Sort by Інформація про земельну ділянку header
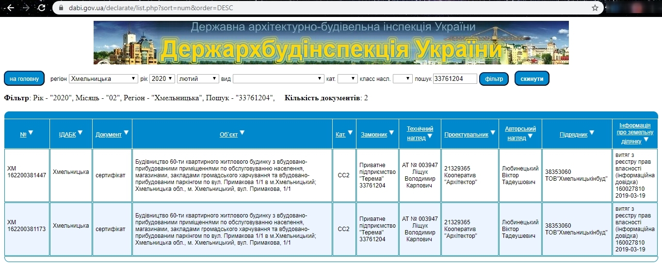The width and height of the screenshot is (662, 264). (x=635, y=133)
